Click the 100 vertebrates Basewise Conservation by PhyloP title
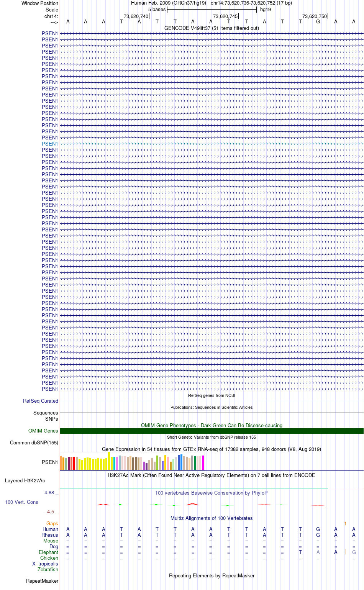Viewport: 364px width, 590px height. pos(212,493)
